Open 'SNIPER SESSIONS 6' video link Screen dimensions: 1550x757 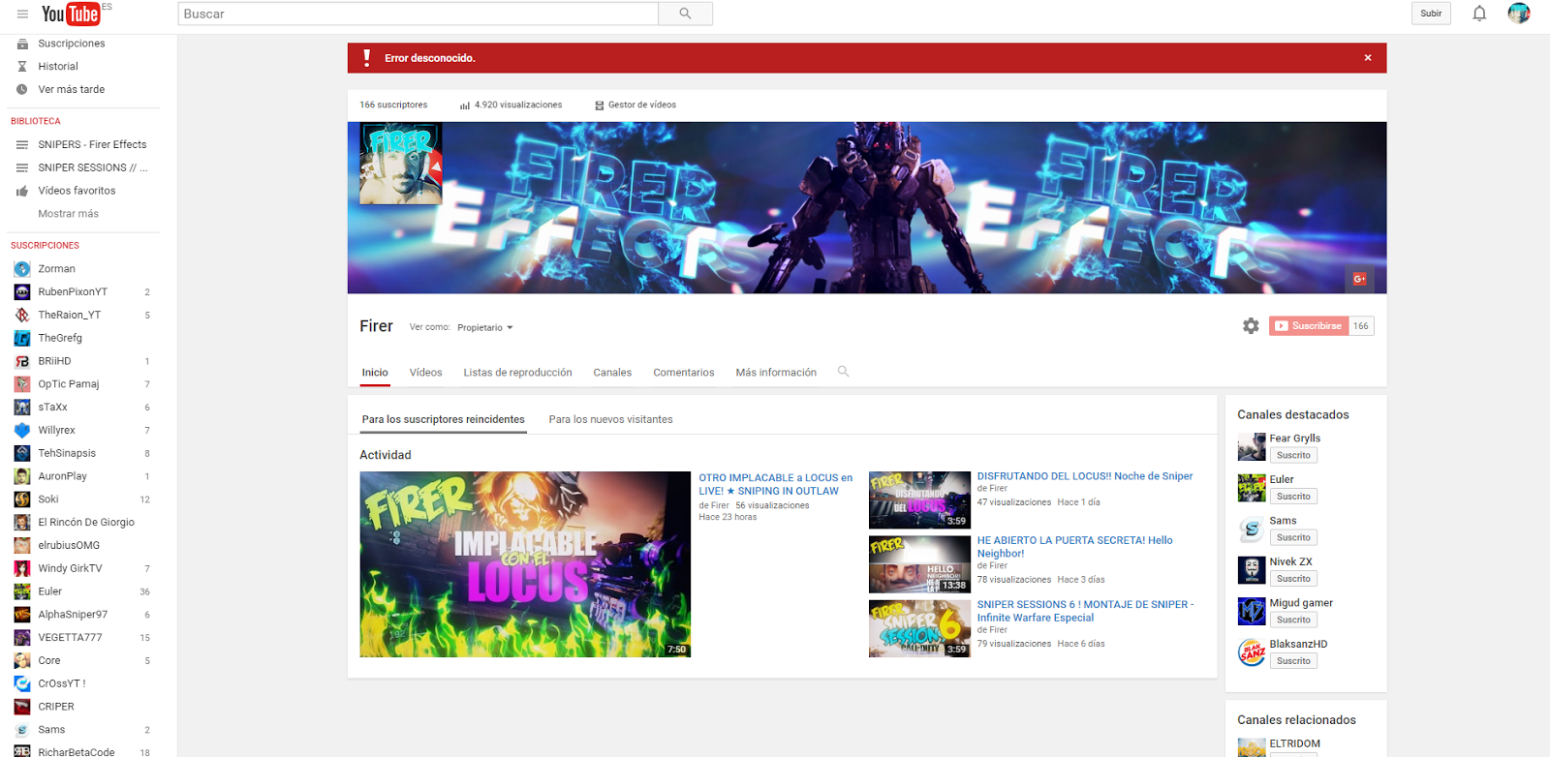[x=1085, y=611]
